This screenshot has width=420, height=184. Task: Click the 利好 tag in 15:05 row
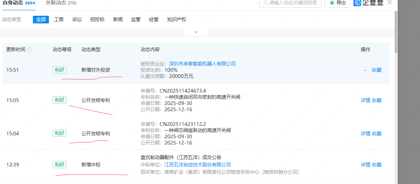click(x=60, y=100)
